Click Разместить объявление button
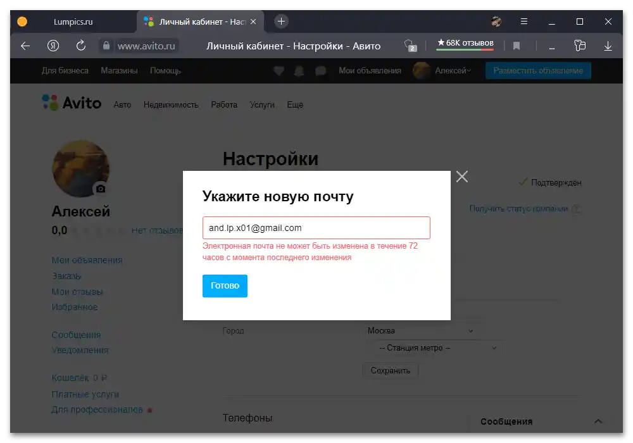 coord(538,71)
